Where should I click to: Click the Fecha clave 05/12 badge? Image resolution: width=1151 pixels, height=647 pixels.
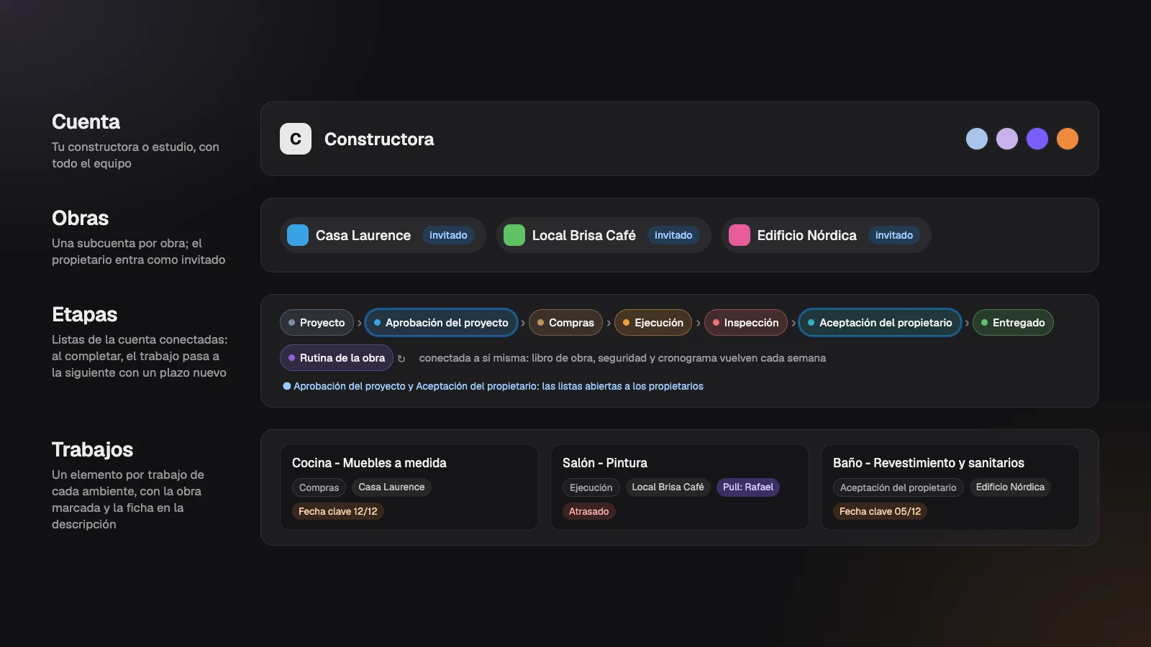(x=880, y=511)
